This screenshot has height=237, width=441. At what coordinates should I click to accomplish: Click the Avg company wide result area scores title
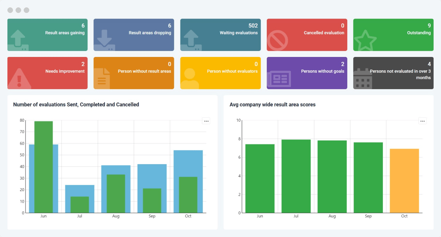[x=272, y=105]
